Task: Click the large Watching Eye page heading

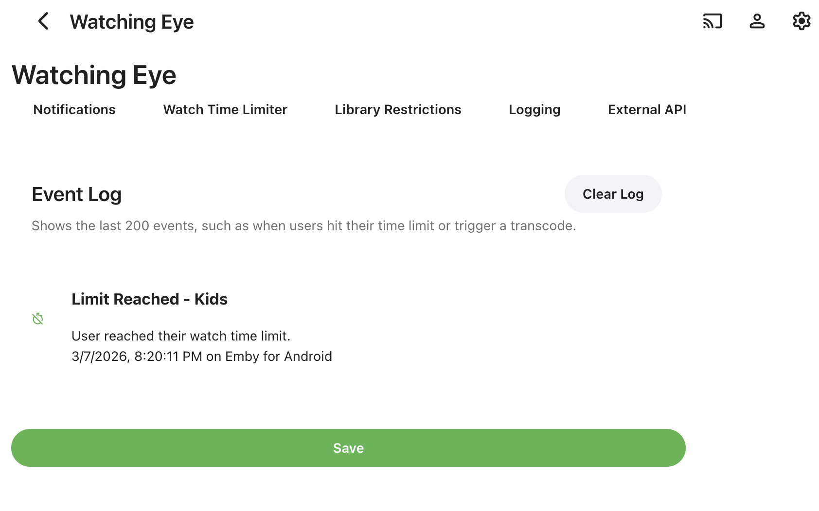Action: (94, 75)
